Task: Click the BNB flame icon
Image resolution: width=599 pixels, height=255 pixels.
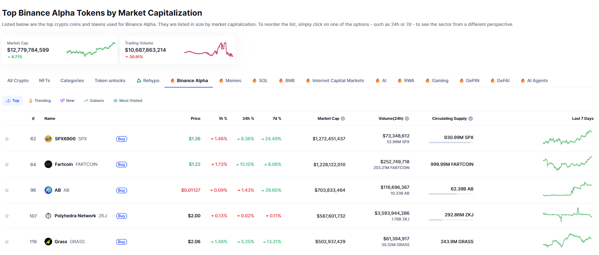Action: point(281,81)
